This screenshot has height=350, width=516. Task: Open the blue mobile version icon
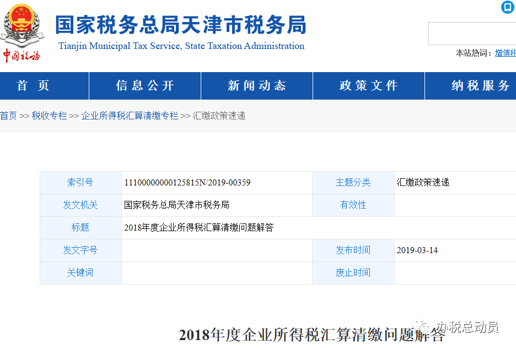[x=507, y=7]
